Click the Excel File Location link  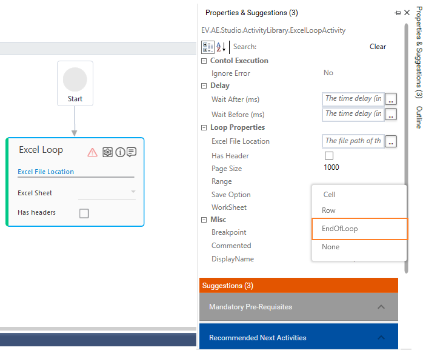coord(46,172)
